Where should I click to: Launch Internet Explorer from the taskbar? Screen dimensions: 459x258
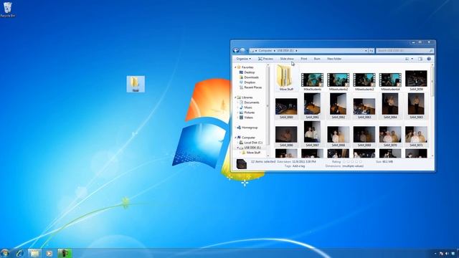pyautogui.click(x=20, y=253)
